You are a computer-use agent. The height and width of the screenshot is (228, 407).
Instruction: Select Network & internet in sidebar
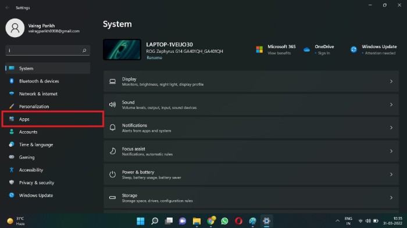coord(48,94)
